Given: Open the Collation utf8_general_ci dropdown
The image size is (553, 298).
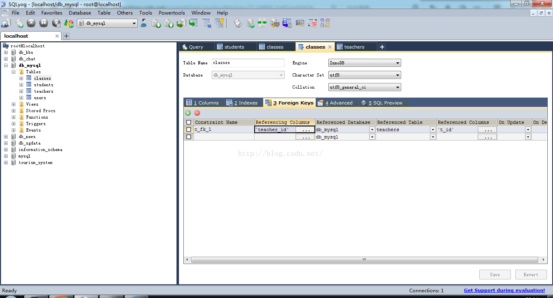Looking at the screenshot, I should pyautogui.click(x=364, y=87).
